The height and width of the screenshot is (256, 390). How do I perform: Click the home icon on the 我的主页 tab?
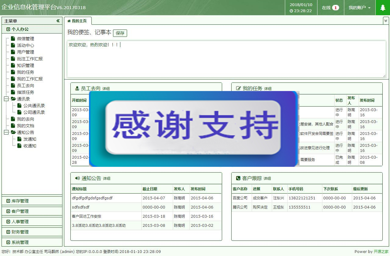click(x=69, y=21)
